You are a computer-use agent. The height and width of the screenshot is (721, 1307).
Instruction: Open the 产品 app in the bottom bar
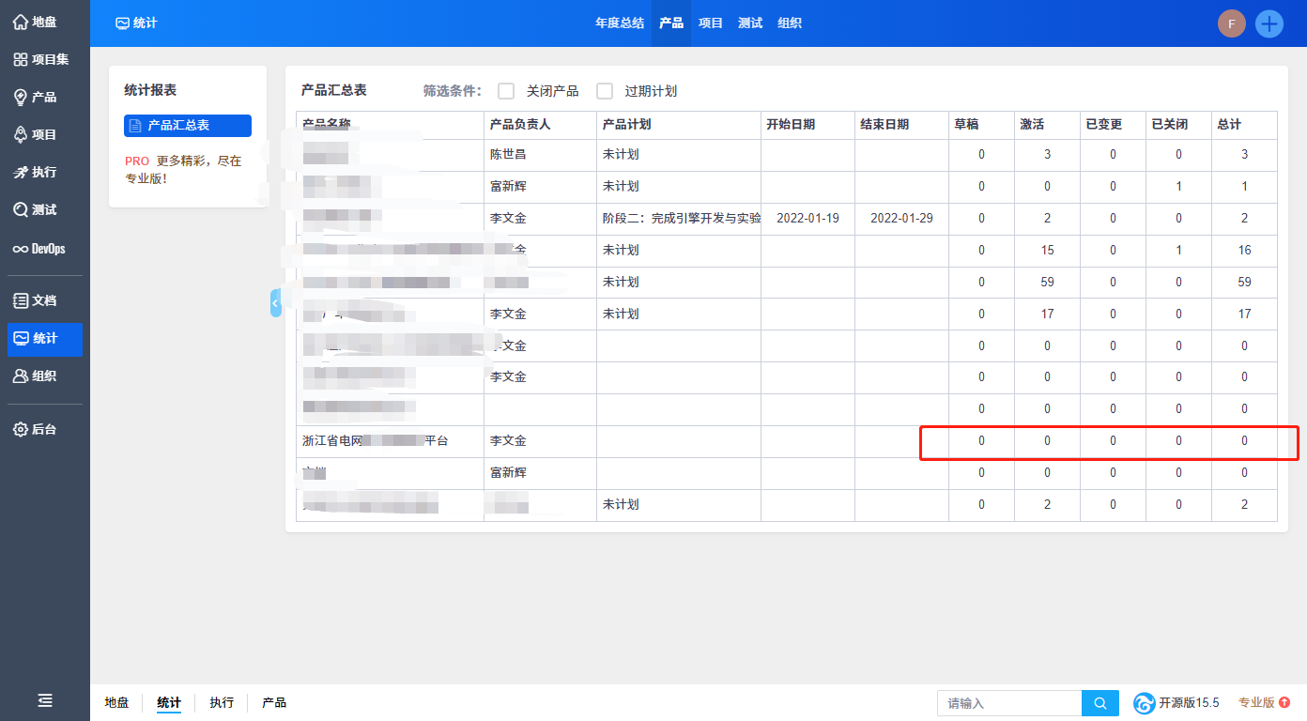[274, 702]
